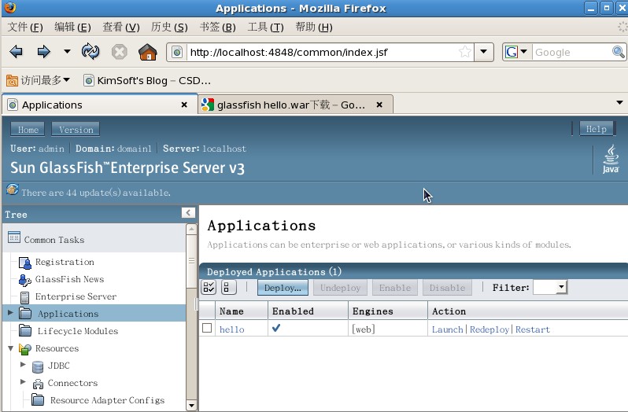Open the 帮助 (H) menu
This screenshot has height=412, width=628.
(x=313, y=28)
